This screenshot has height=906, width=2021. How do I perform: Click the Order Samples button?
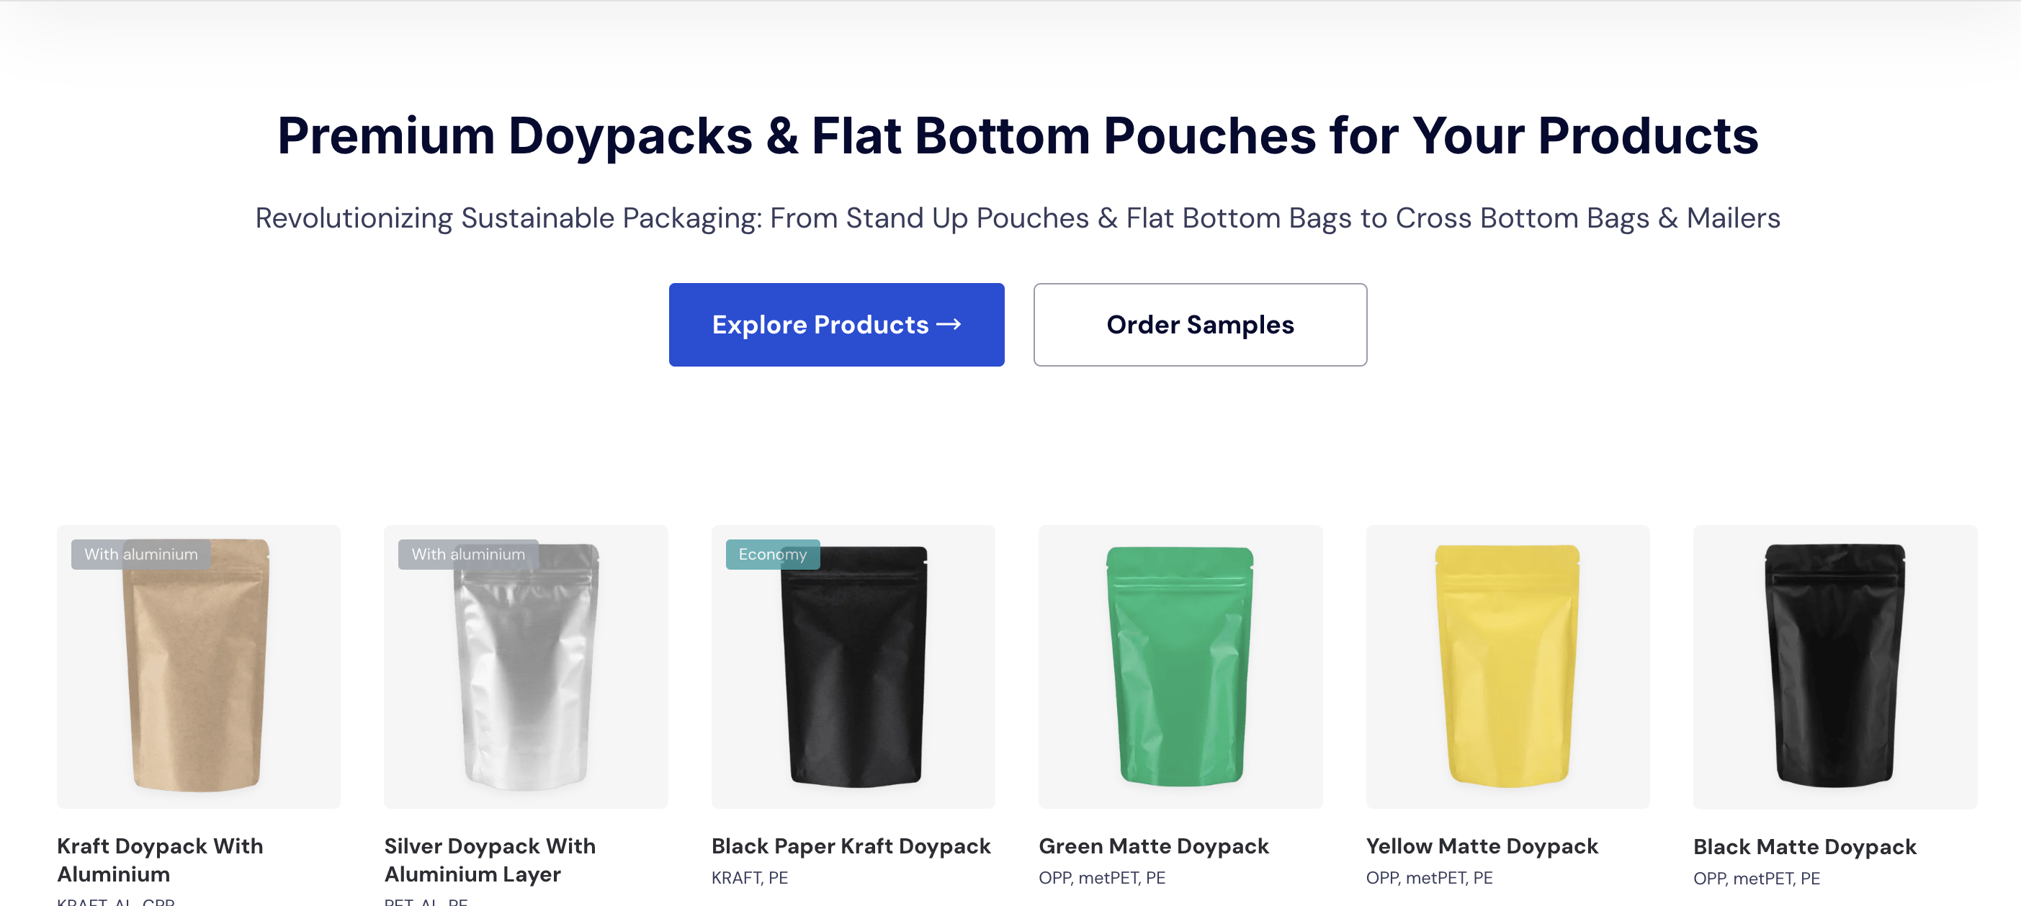coord(1200,324)
